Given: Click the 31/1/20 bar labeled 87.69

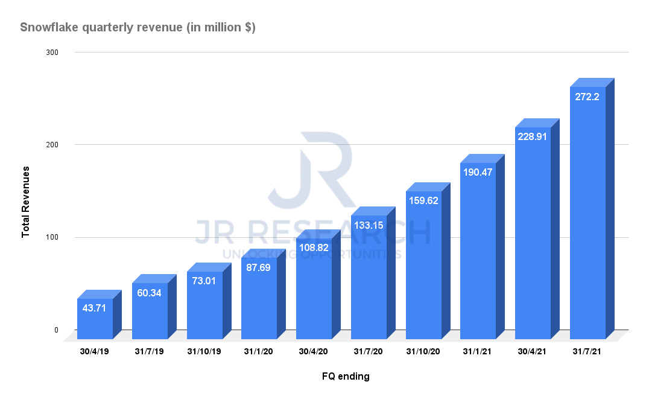Looking at the screenshot, I should 264,294.
